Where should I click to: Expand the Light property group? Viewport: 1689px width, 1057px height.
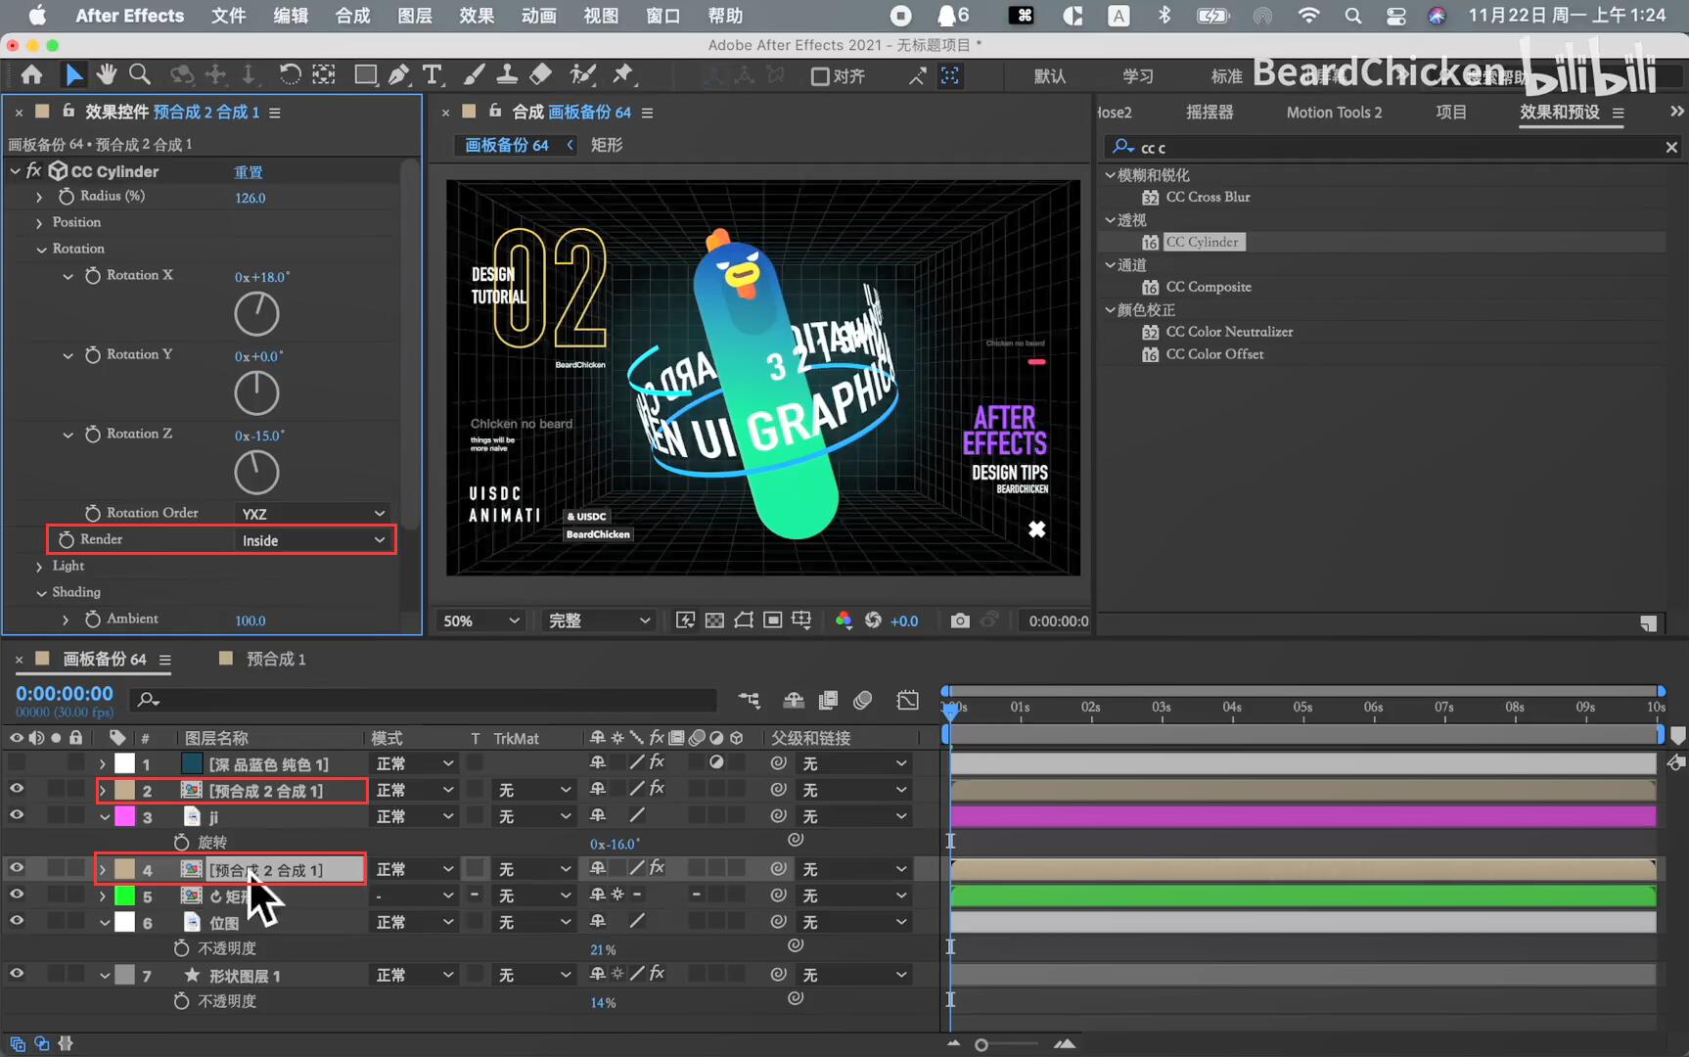click(39, 567)
